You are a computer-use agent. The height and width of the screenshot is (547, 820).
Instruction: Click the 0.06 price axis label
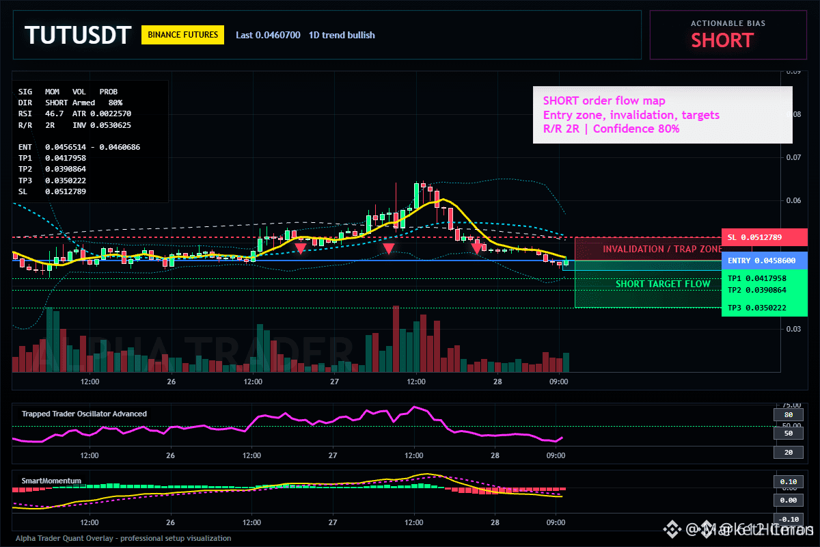pos(792,200)
